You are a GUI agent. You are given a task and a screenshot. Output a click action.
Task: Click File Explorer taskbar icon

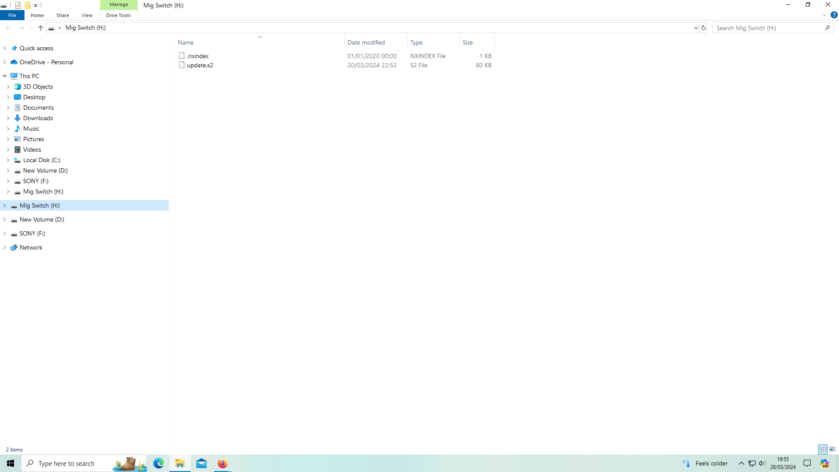(180, 463)
